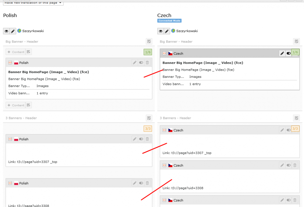Click the top '+ Content' button in Polish column
This screenshot has width=304, height=207.
(16, 52)
